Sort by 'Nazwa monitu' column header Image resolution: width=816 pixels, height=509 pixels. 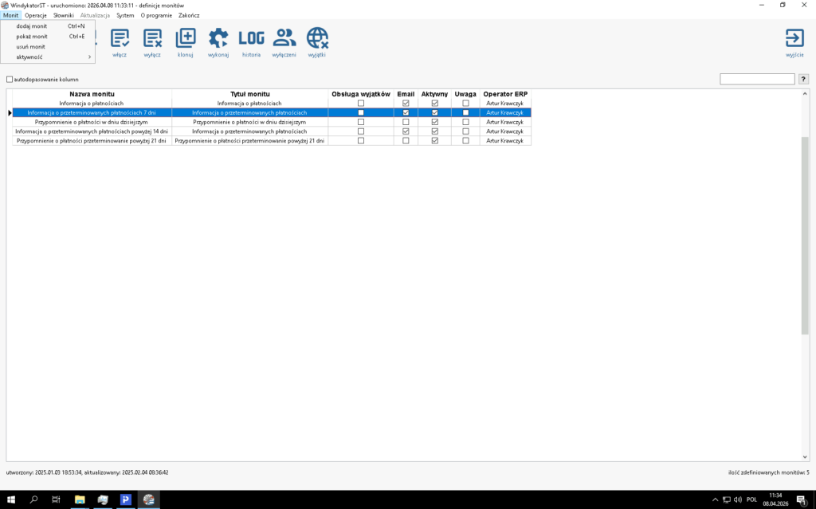92,94
